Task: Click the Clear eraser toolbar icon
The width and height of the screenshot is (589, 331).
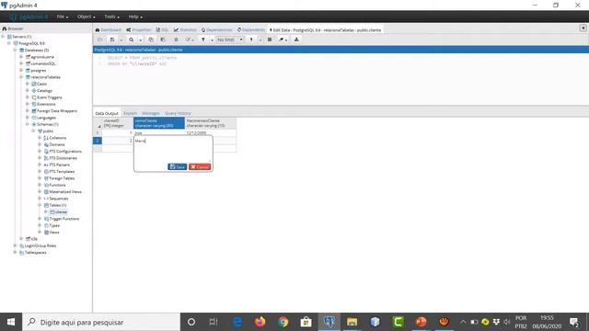Action: pyautogui.click(x=281, y=40)
